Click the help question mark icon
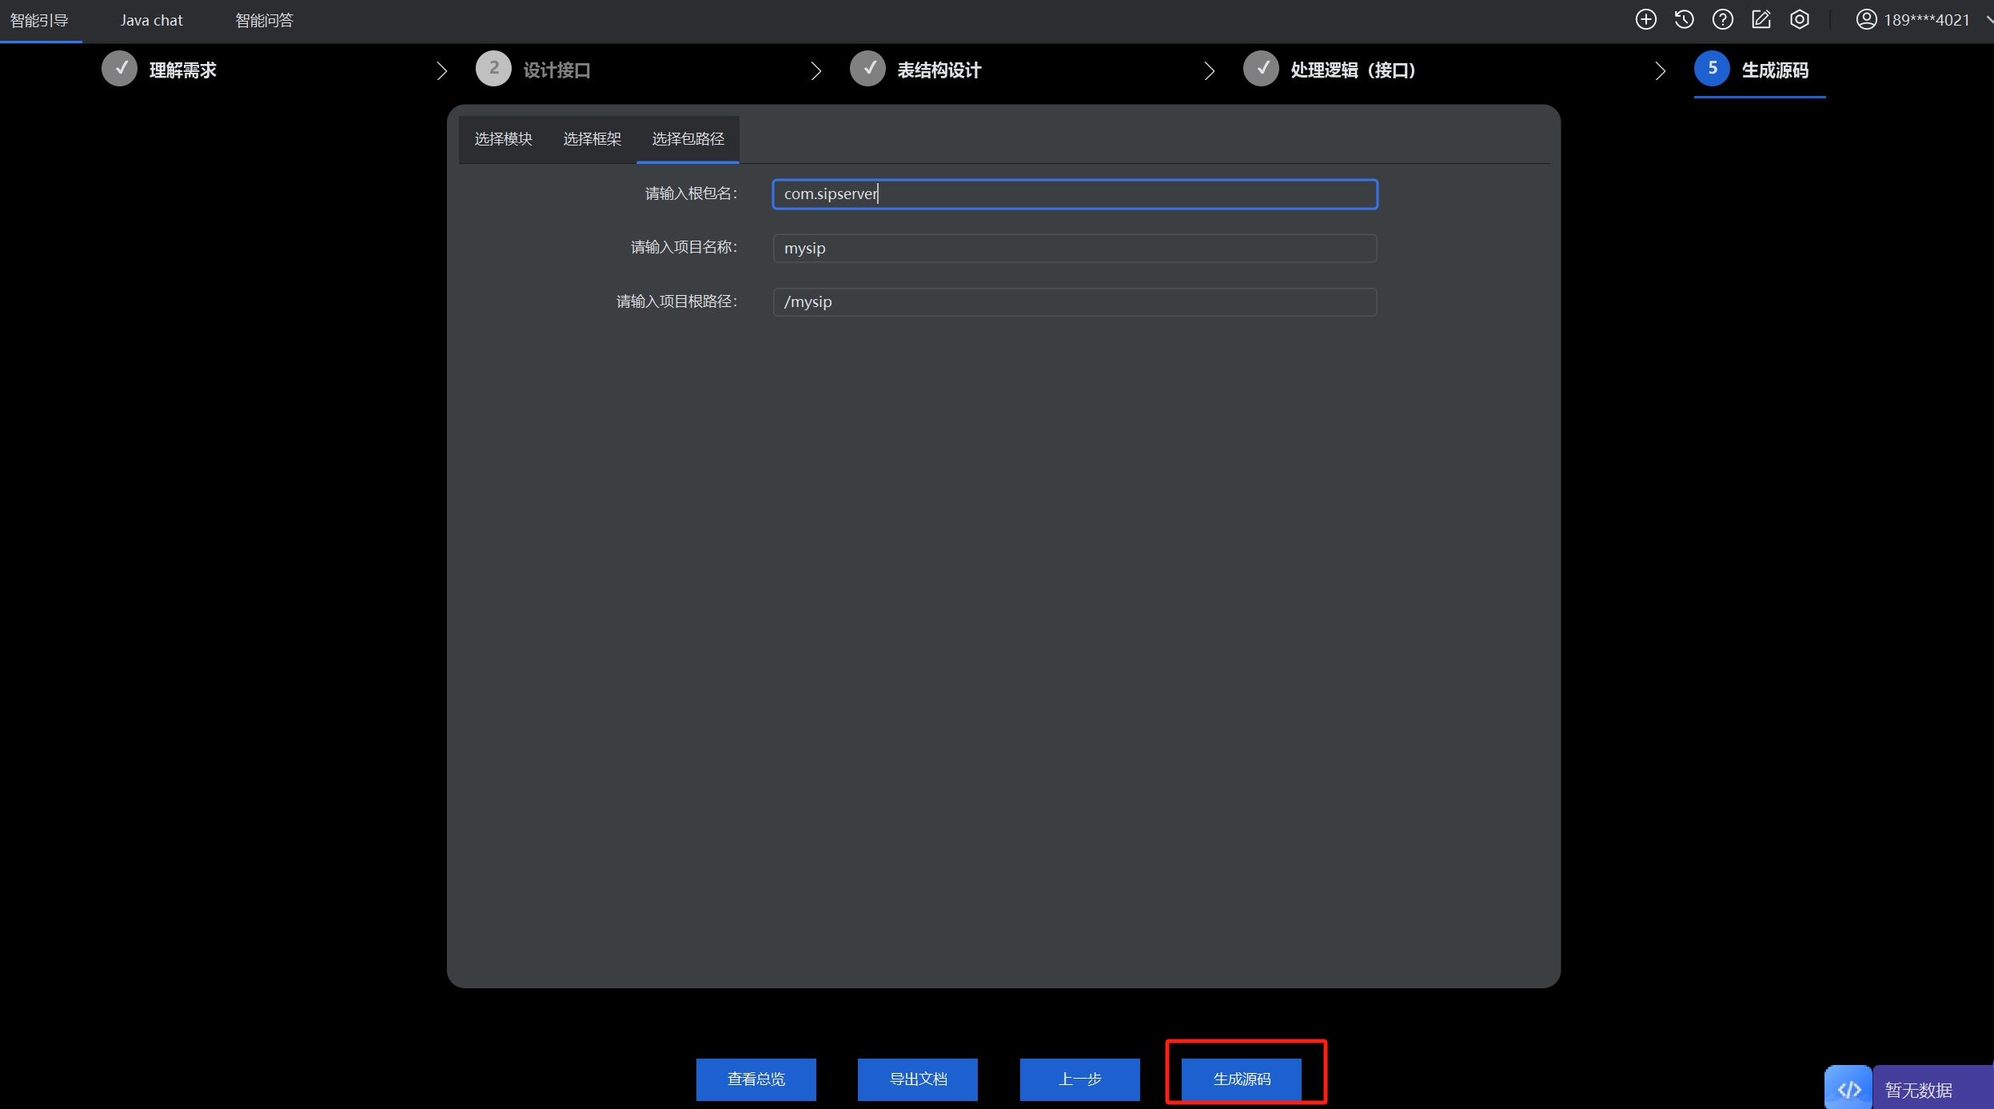 1722,20
